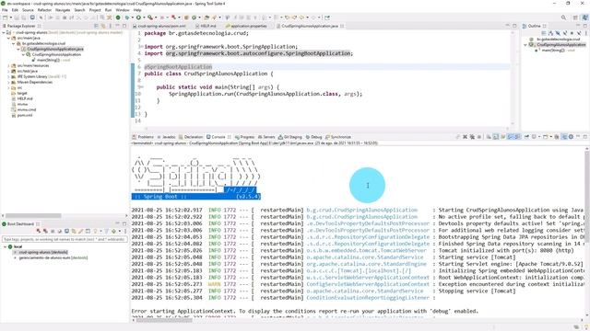Viewport: 590px width, 331px height.
Task: Open the Servers view tab
Action: (x=266, y=137)
